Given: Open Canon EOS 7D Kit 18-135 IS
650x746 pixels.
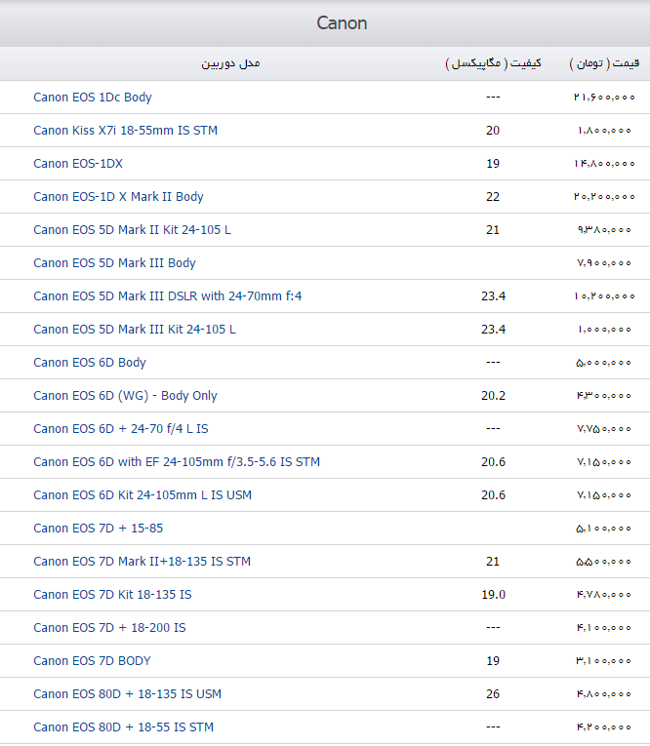Looking at the screenshot, I should [112, 595].
